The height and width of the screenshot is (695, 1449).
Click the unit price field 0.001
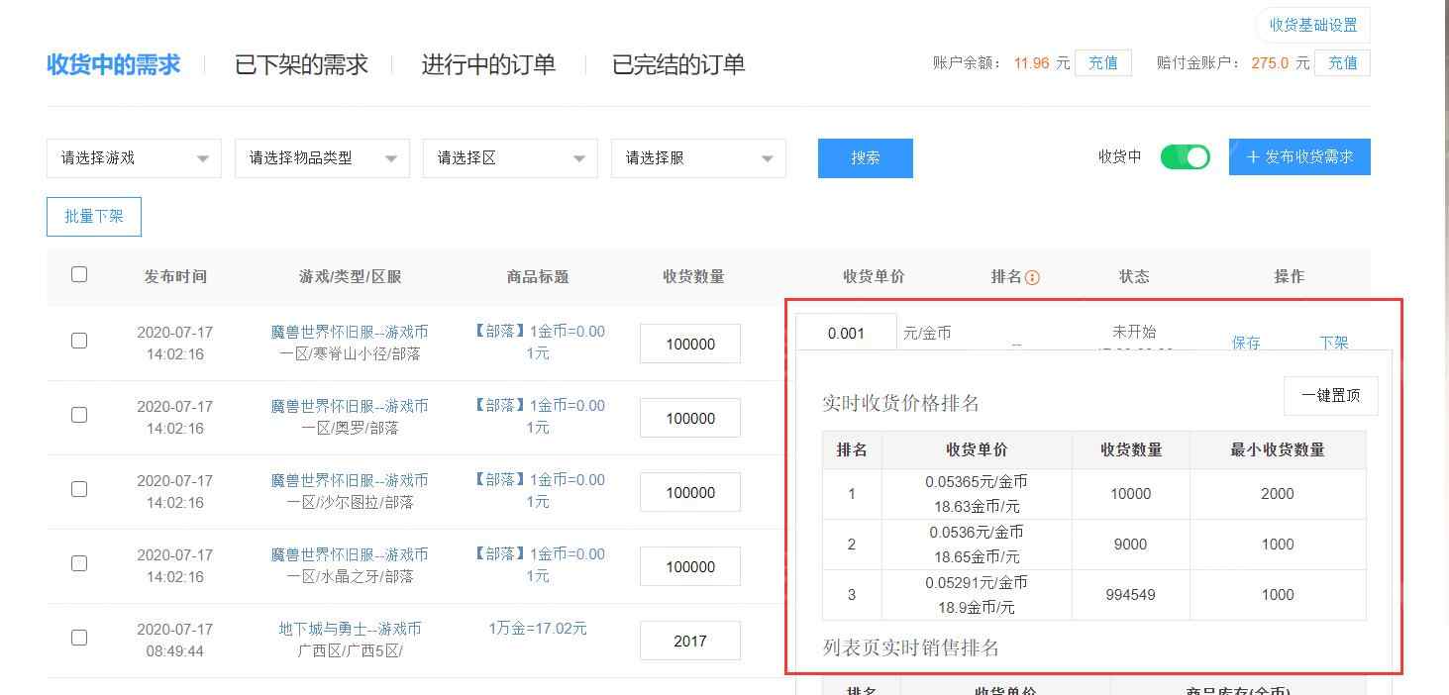[x=846, y=333]
